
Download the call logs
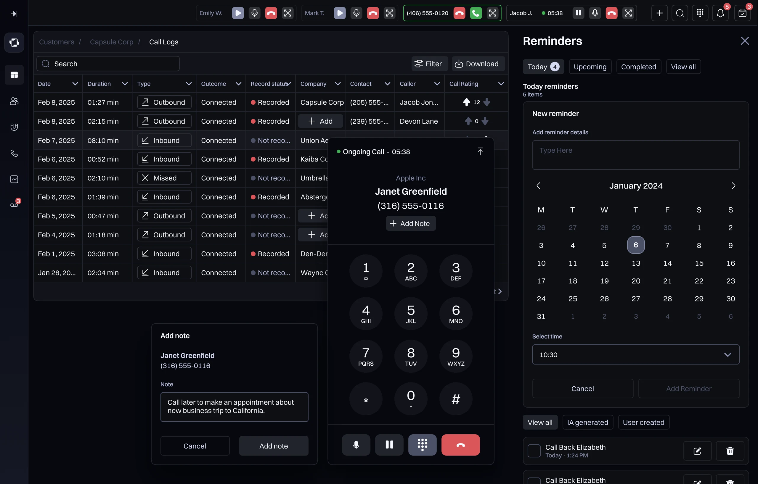pos(478,64)
